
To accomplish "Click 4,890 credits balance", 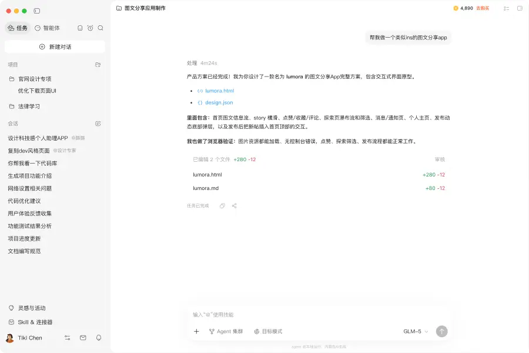I will coord(467,8).
